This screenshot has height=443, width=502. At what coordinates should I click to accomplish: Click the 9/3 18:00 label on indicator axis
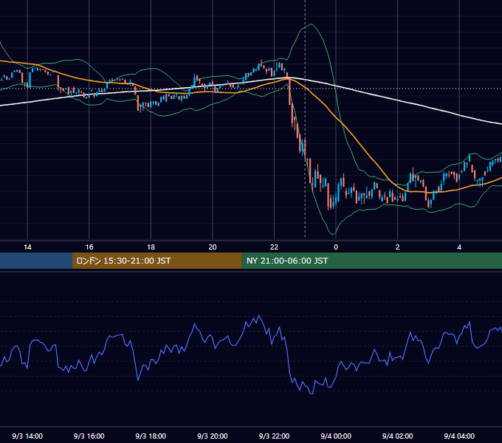coord(151,436)
